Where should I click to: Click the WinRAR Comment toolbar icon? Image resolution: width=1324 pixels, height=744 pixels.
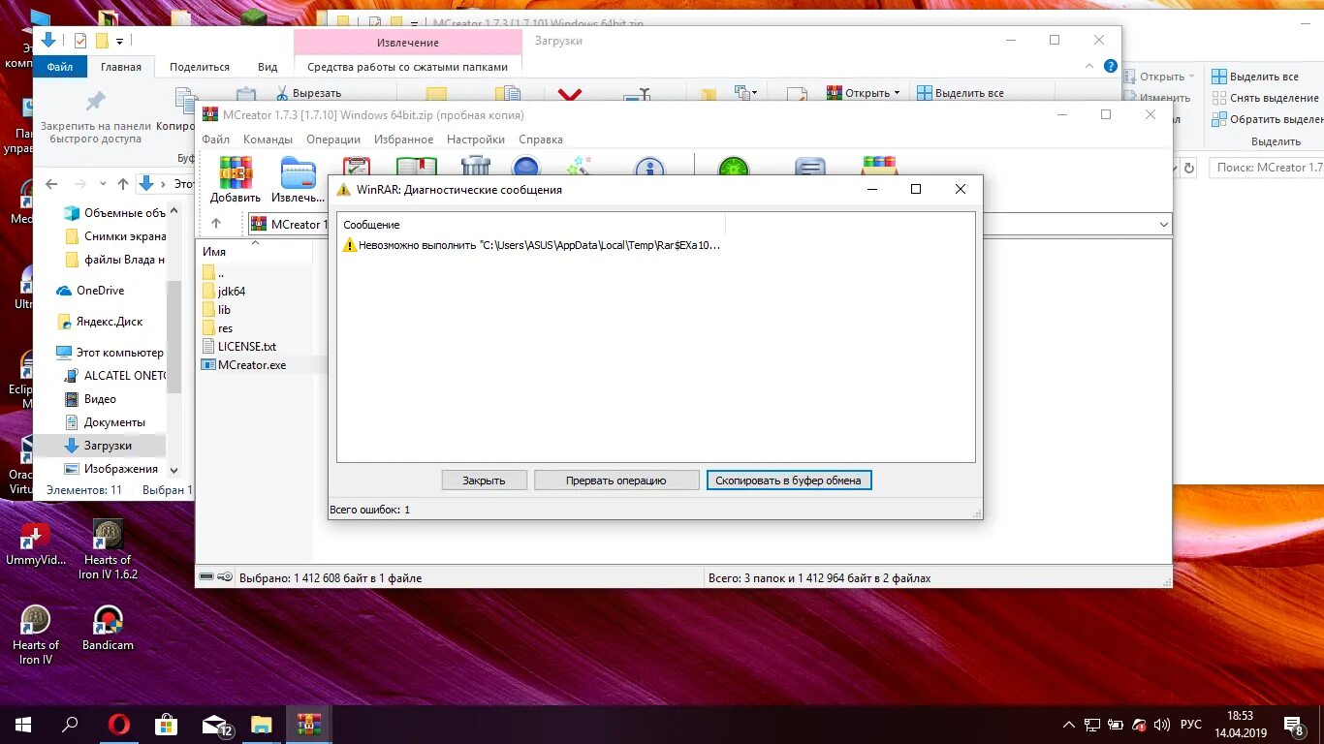tap(810, 167)
